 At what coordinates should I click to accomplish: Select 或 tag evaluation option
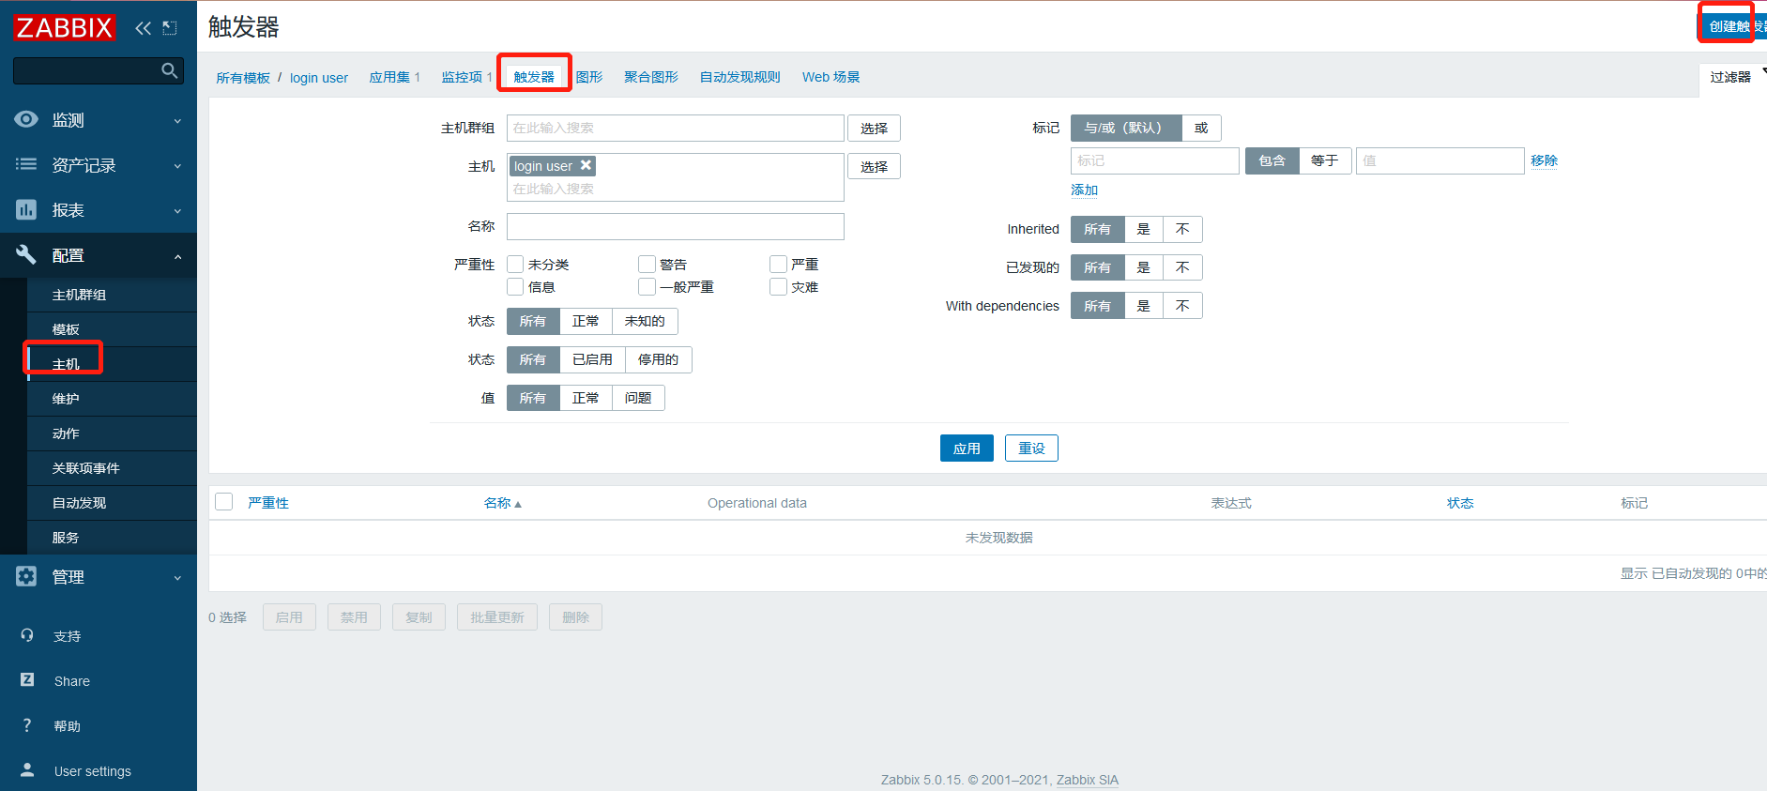1201,128
